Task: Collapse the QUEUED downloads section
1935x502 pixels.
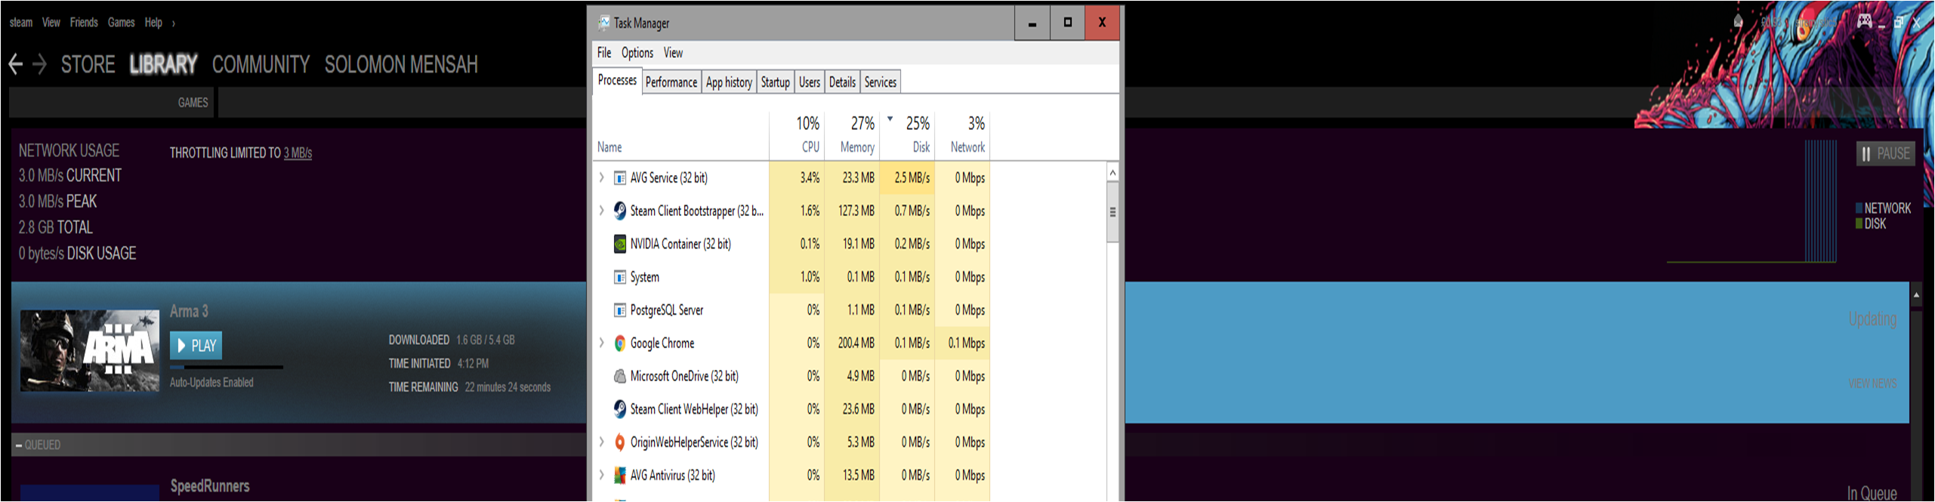Action: 18,445
